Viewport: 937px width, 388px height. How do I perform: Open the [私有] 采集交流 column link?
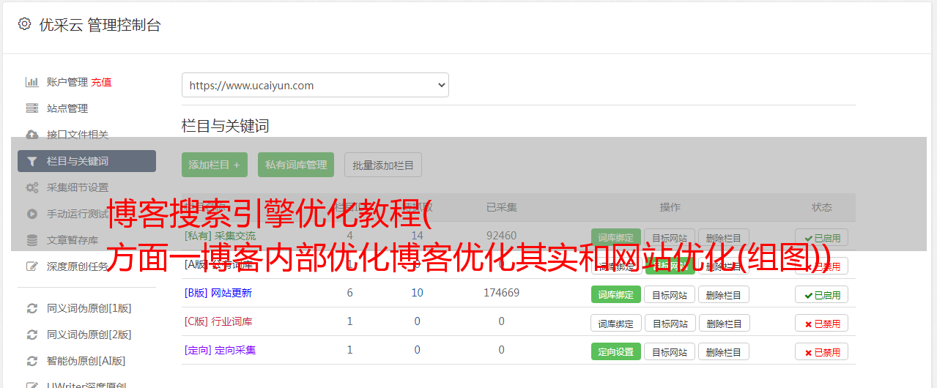[221, 236]
